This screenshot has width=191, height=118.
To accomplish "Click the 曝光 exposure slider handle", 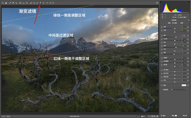I will click(176, 37).
